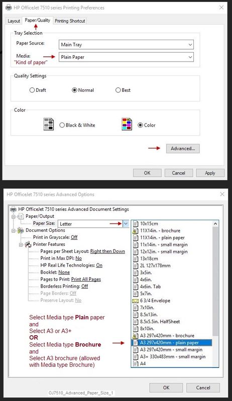Click the page icon beside 10x15cm

point(136,224)
